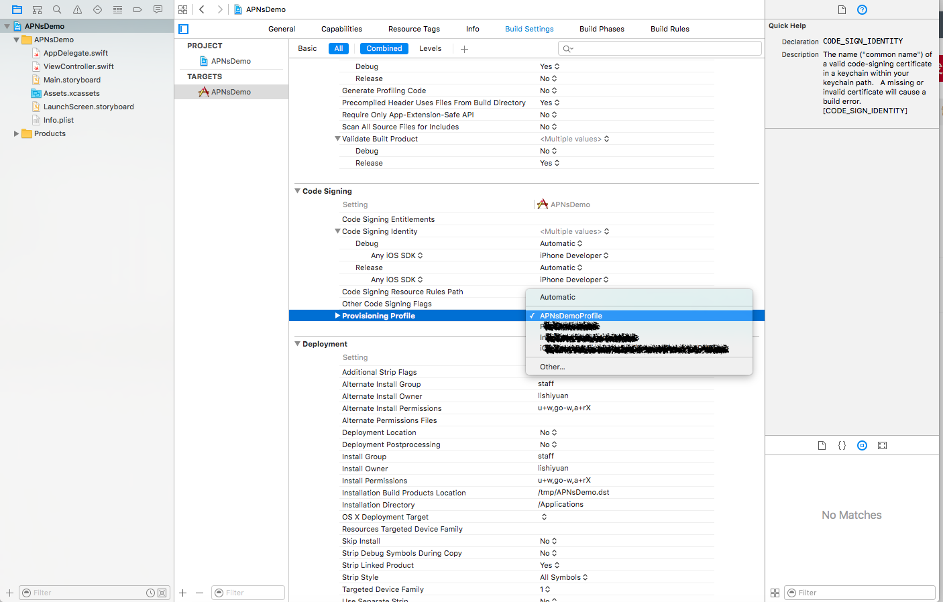Add a build setting with plus icon
Image resolution: width=943 pixels, height=602 pixels.
click(x=464, y=48)
